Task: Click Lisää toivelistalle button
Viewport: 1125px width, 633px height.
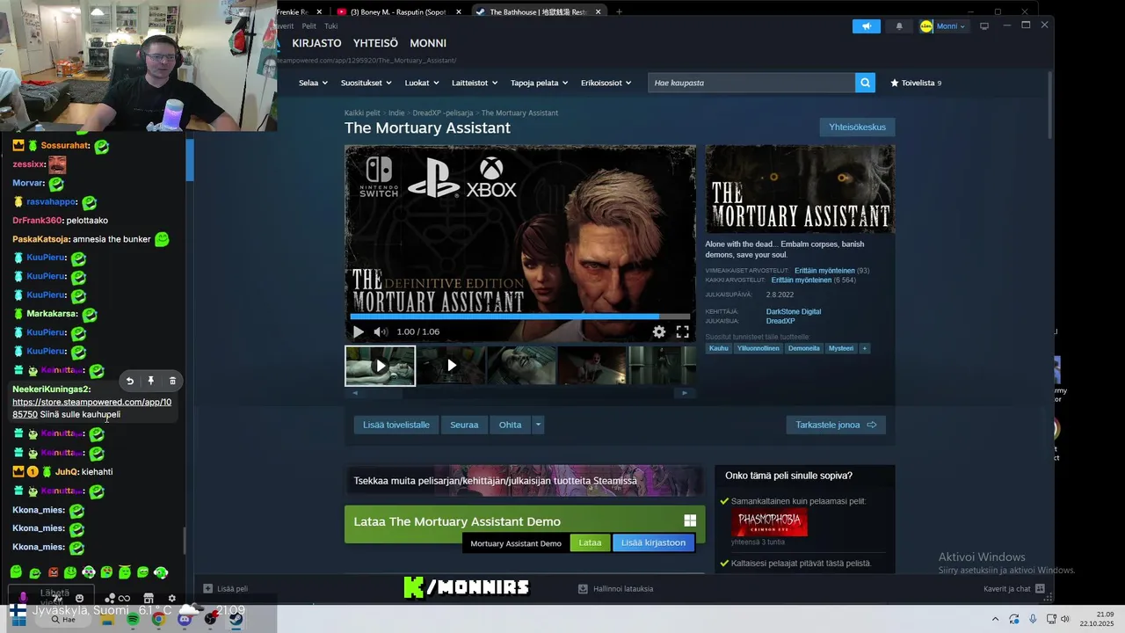Action: click(396, 425)
